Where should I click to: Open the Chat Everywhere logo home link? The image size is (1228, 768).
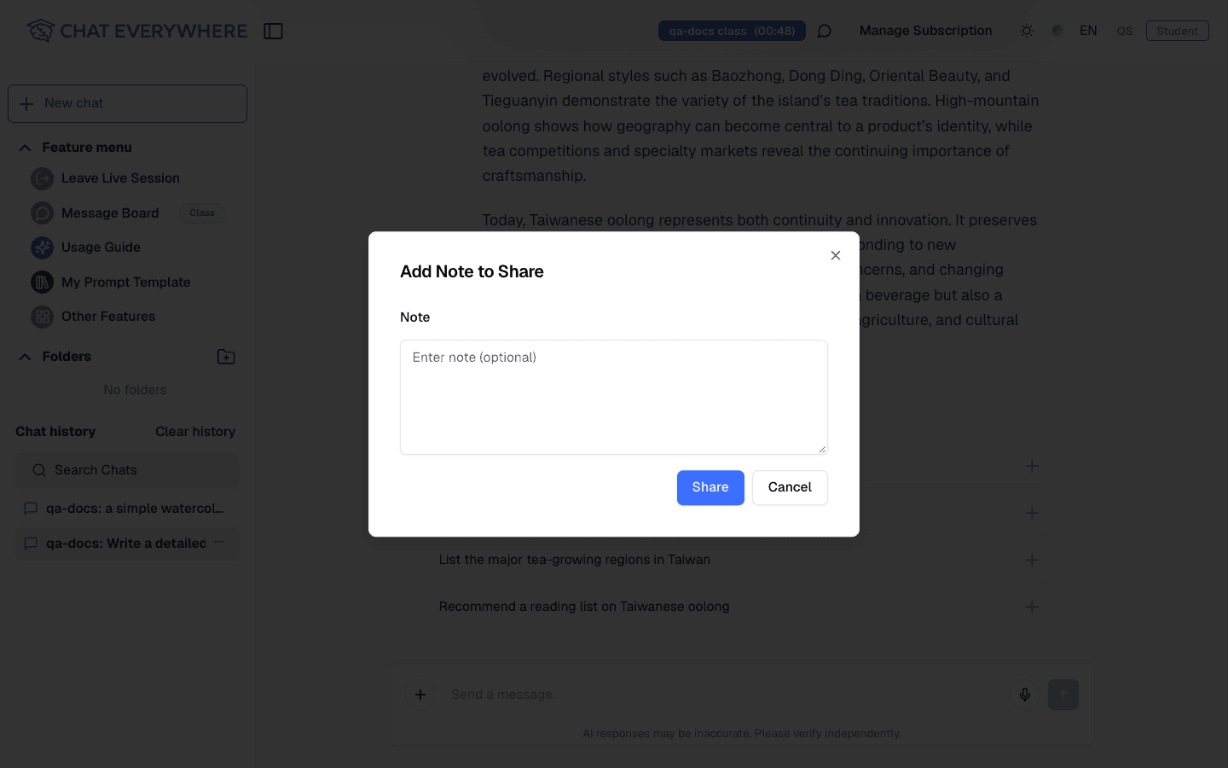[136, 31]
